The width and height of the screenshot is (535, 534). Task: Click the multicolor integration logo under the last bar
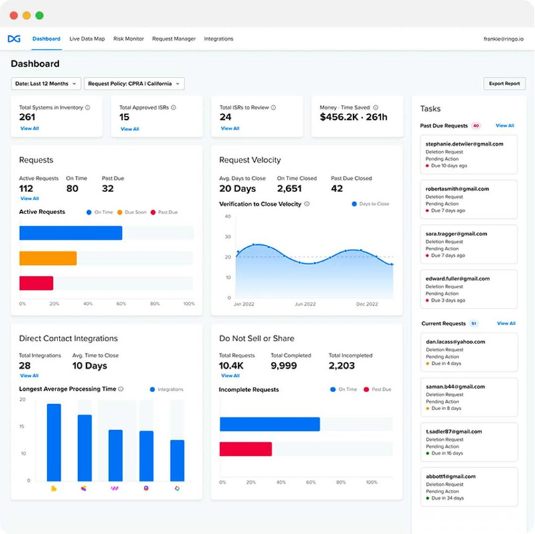click(177, 488)
